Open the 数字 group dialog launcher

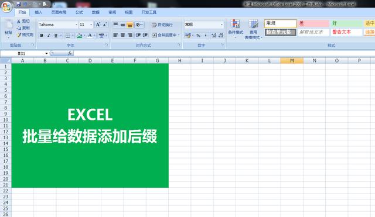pos(223,44)
